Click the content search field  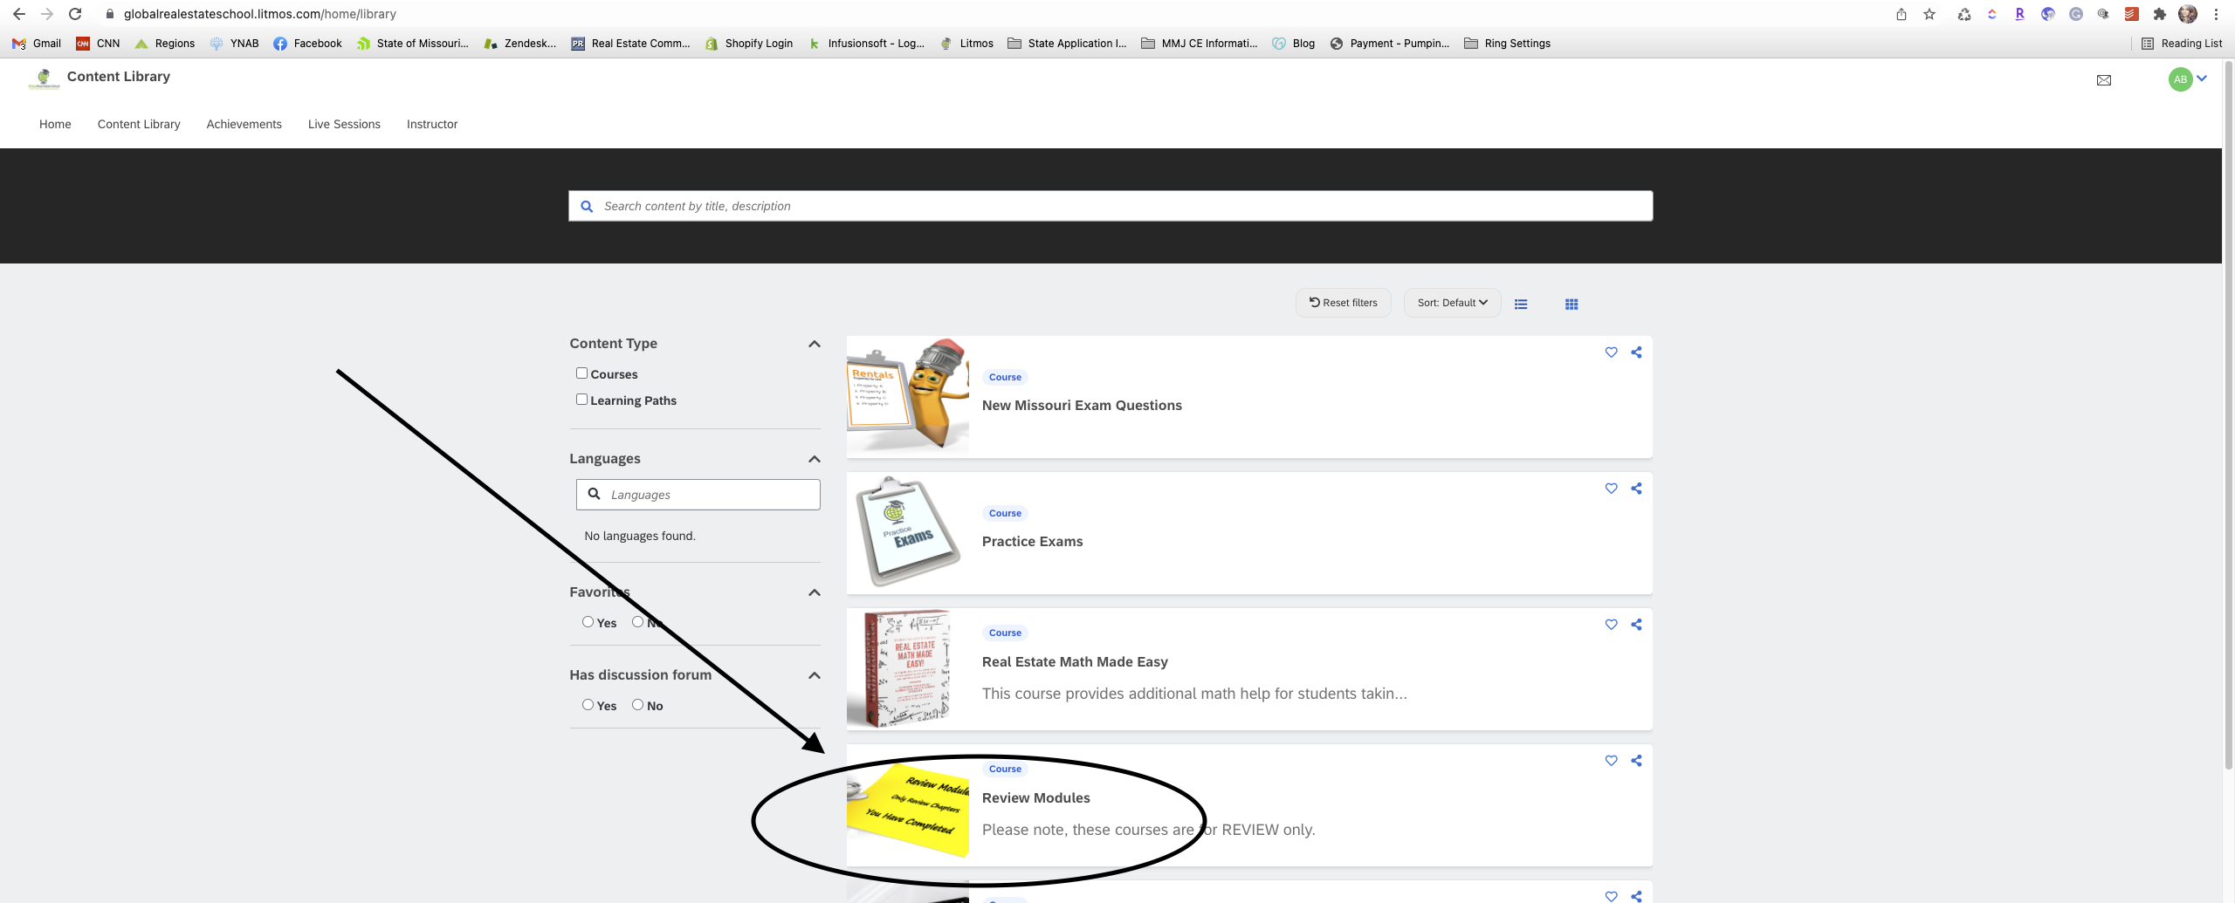coord(1111,206)
